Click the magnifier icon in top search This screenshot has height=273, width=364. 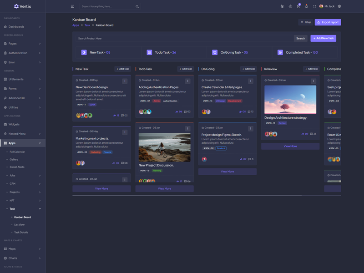(x=137, y=6)
